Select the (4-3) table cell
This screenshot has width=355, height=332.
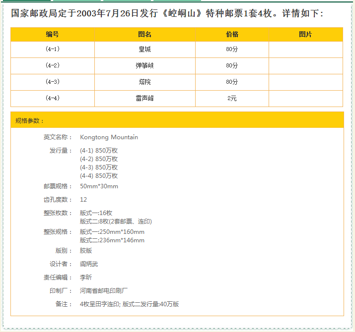point(53,82)
